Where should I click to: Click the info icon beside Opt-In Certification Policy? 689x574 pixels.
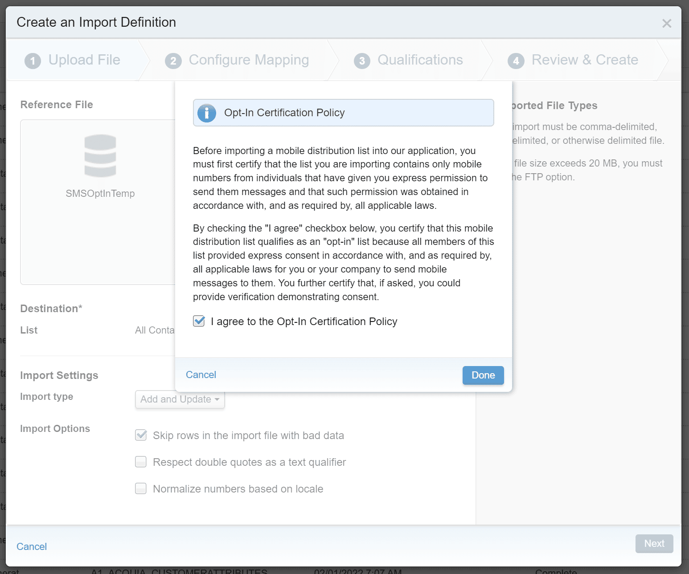click(x=207, y=113)
